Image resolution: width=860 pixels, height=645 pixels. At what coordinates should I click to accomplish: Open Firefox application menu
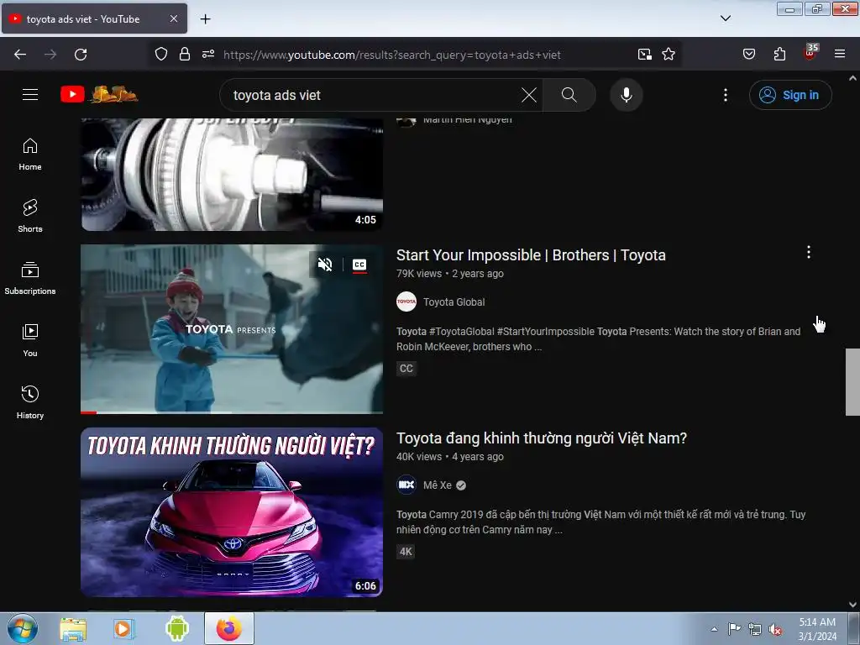(x=839, y=54)
